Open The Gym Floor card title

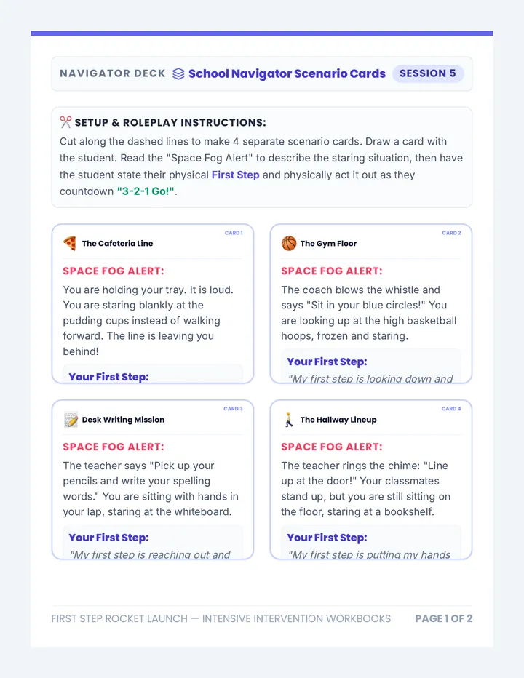(x=328, y=244)
